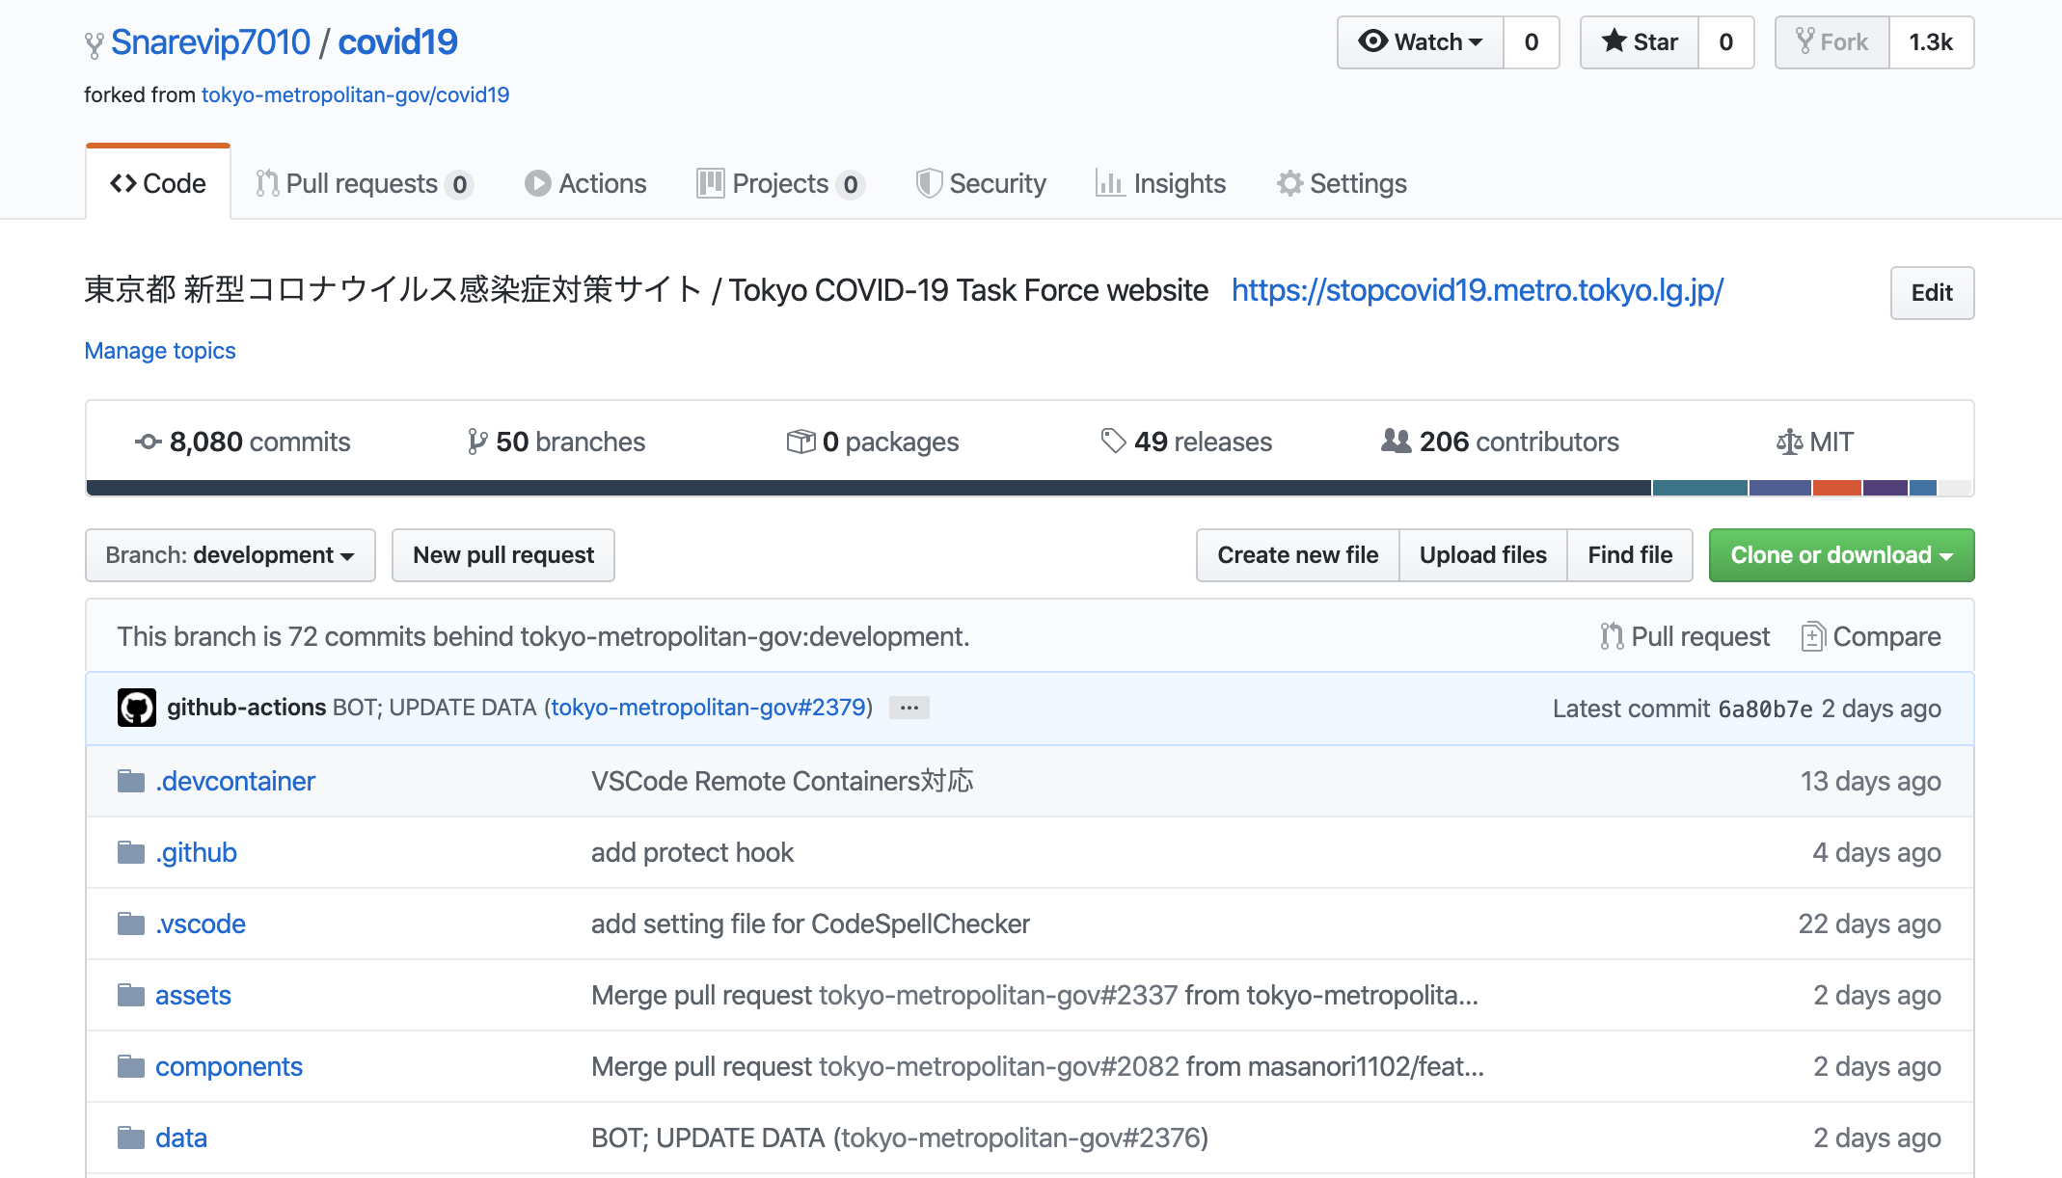Screen dimensions: 2062x1178
Task: Open the assets folder
Action: tap(193, 995)
